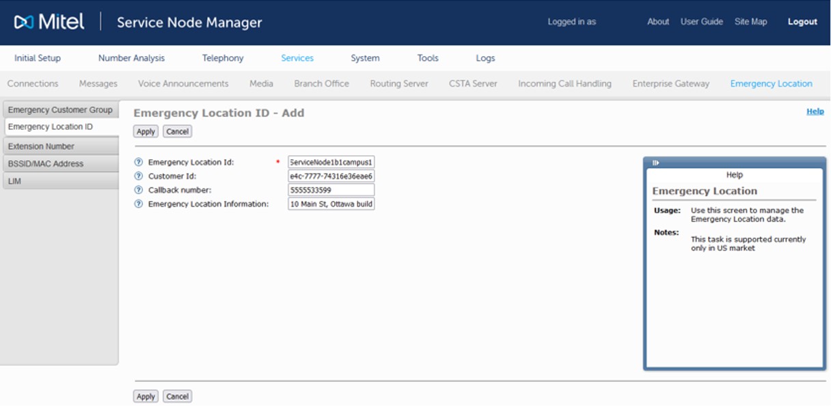
Task: Switch to the Voice Announcements tab
Action: [183, 83]
